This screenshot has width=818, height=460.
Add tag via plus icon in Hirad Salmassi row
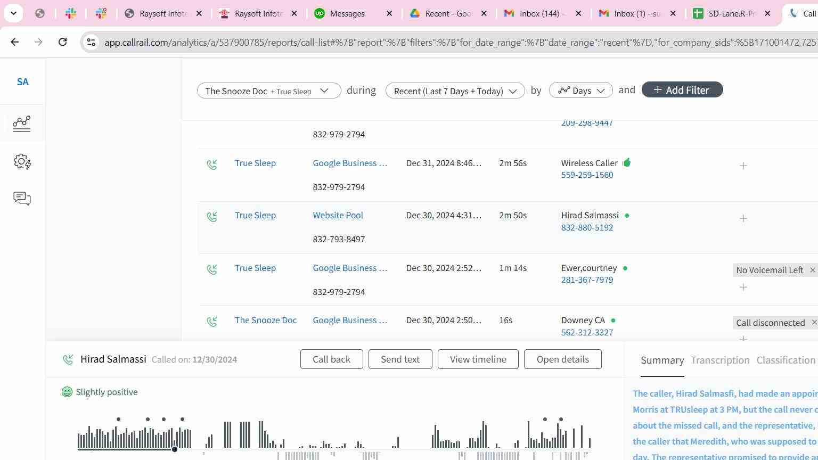pyautogui.click(x=743, y=218)
